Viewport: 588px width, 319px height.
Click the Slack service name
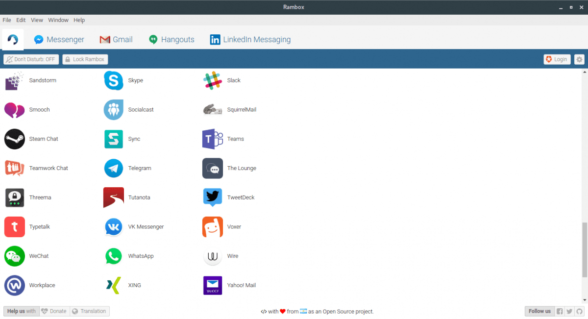[x=234, y=80]
